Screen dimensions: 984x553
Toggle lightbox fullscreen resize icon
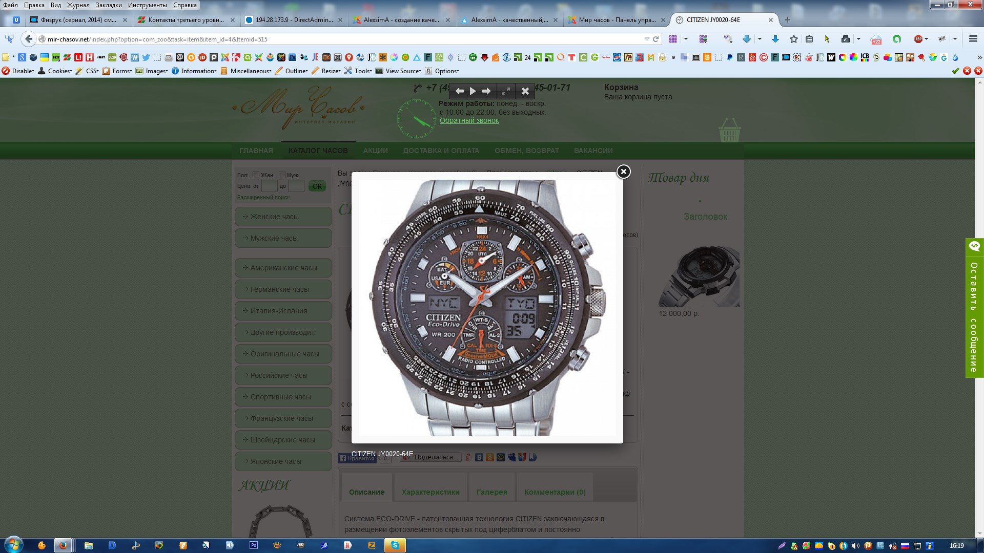[506, 91]
